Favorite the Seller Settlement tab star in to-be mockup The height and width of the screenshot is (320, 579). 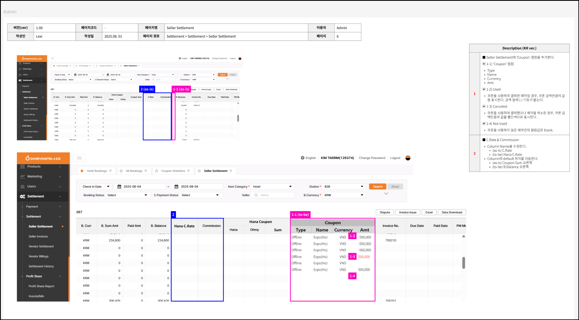tap(200, 171)
